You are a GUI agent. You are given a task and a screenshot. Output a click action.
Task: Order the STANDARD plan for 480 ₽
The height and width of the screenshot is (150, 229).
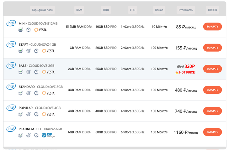tap(212, 90)
